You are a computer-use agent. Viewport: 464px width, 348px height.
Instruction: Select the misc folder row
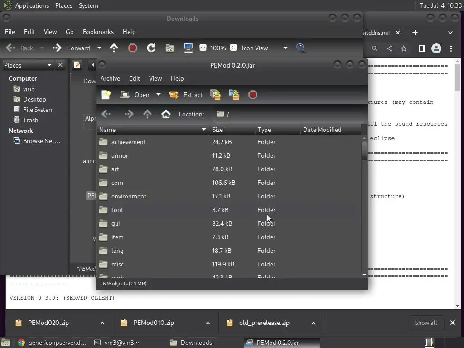(229, 265)
